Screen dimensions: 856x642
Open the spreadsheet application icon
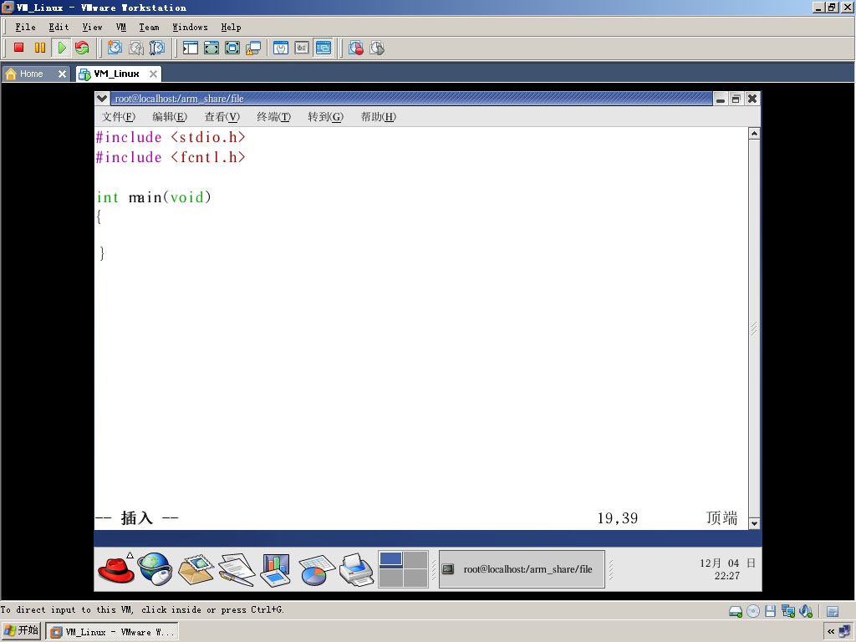coord(317,570)
